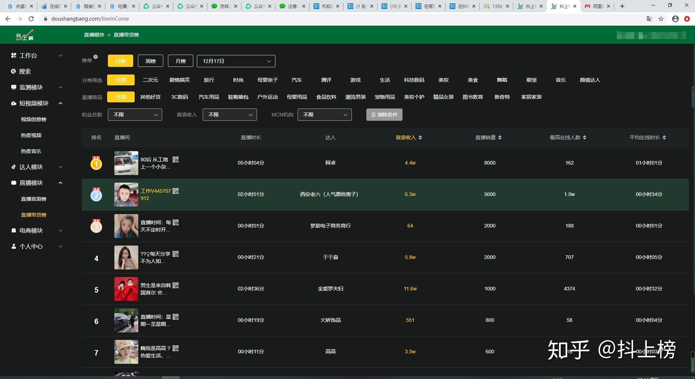Show QR code for 男生是来自韩 livestream
This screenshot has width=695, height=379.
pos(176,285)
